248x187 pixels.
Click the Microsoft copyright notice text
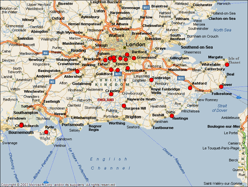[x=58, y=185]
